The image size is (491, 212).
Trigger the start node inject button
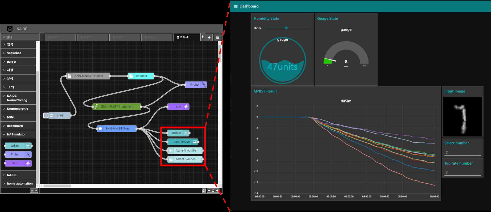pos(46,115)
